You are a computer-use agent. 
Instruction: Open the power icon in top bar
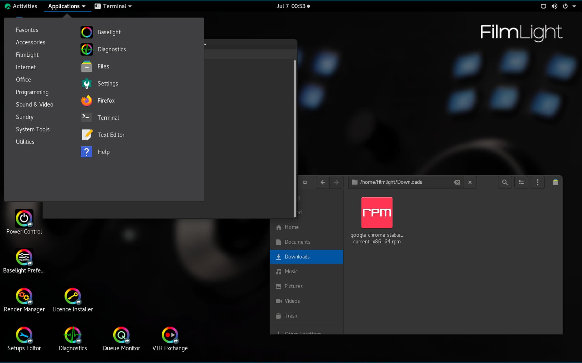[565, 6]
